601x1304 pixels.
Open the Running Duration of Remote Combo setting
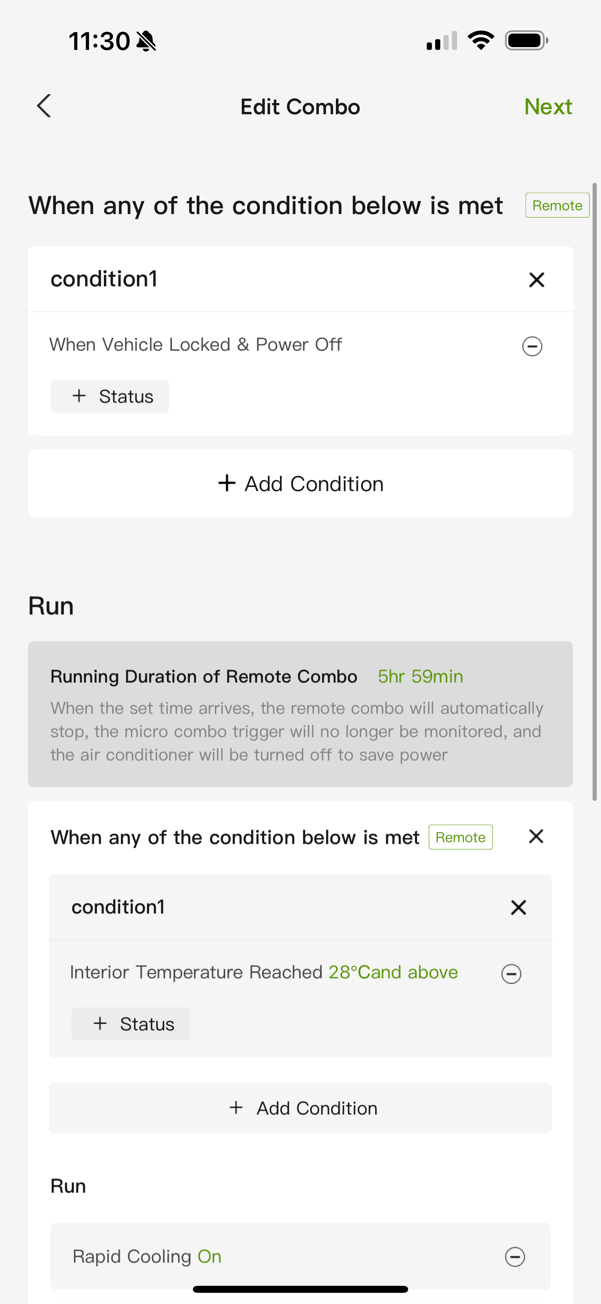point(300,714)
